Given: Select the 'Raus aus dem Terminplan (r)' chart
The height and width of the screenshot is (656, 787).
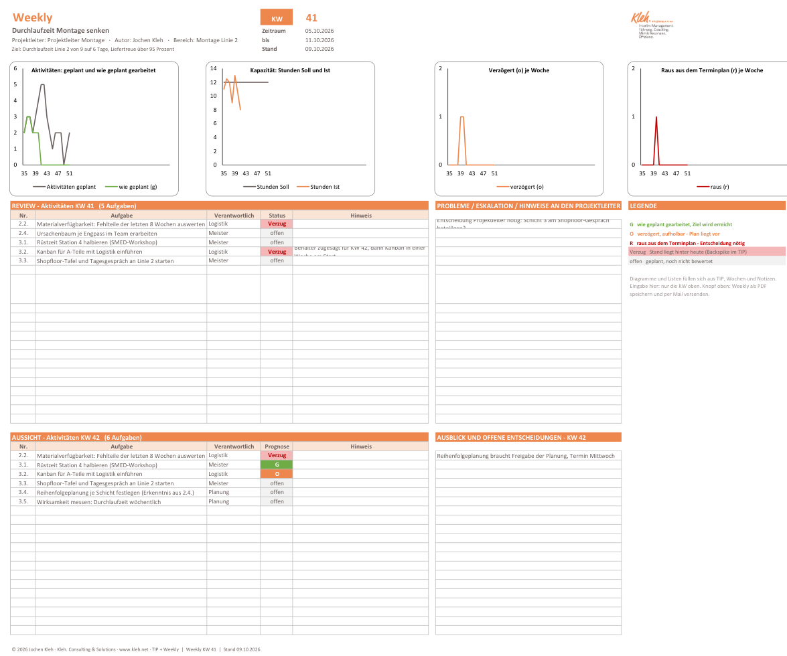Looking at the screenshot, I should pos(708,129).
